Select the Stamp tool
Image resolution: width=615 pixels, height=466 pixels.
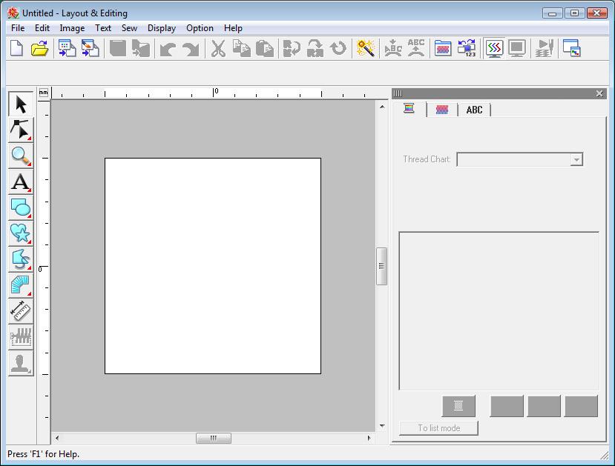coord(21,363)
